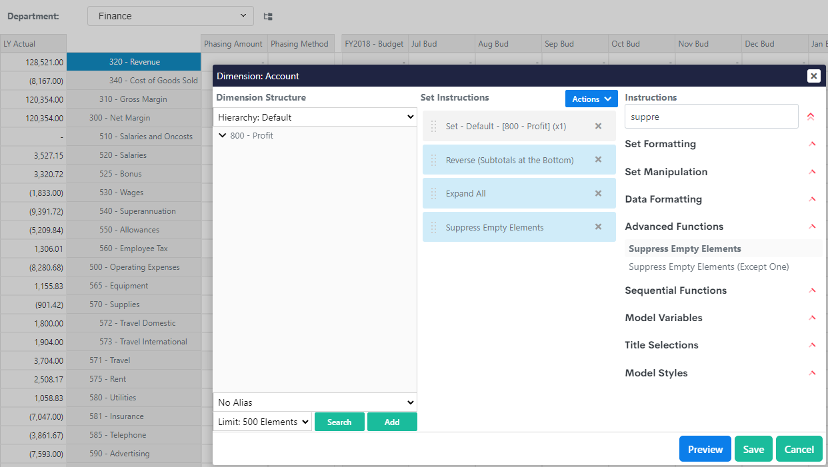The width and height of the screenshot is (828, 467).
Task: Select Suppress Empty Elements (Except One)
Action: (709, 266)
